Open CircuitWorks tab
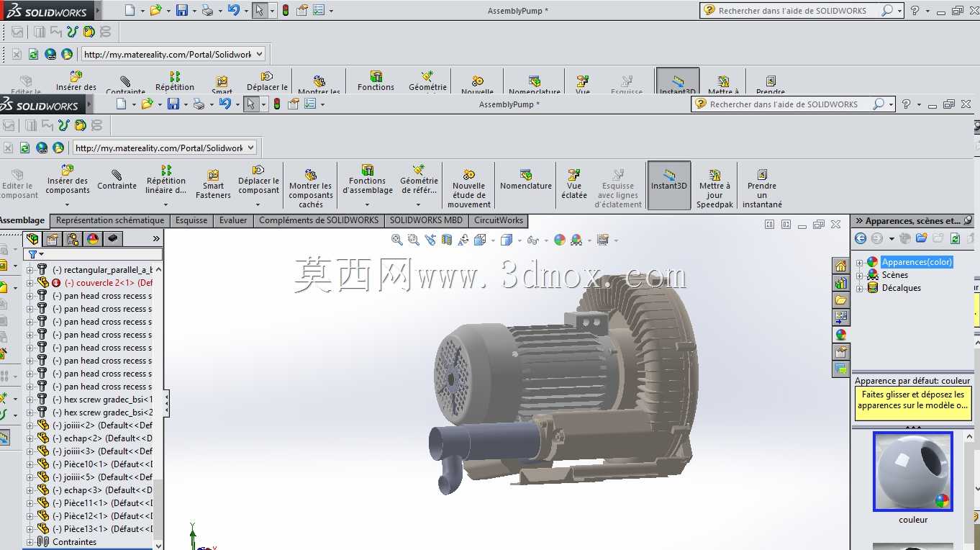 coord(499,220)
